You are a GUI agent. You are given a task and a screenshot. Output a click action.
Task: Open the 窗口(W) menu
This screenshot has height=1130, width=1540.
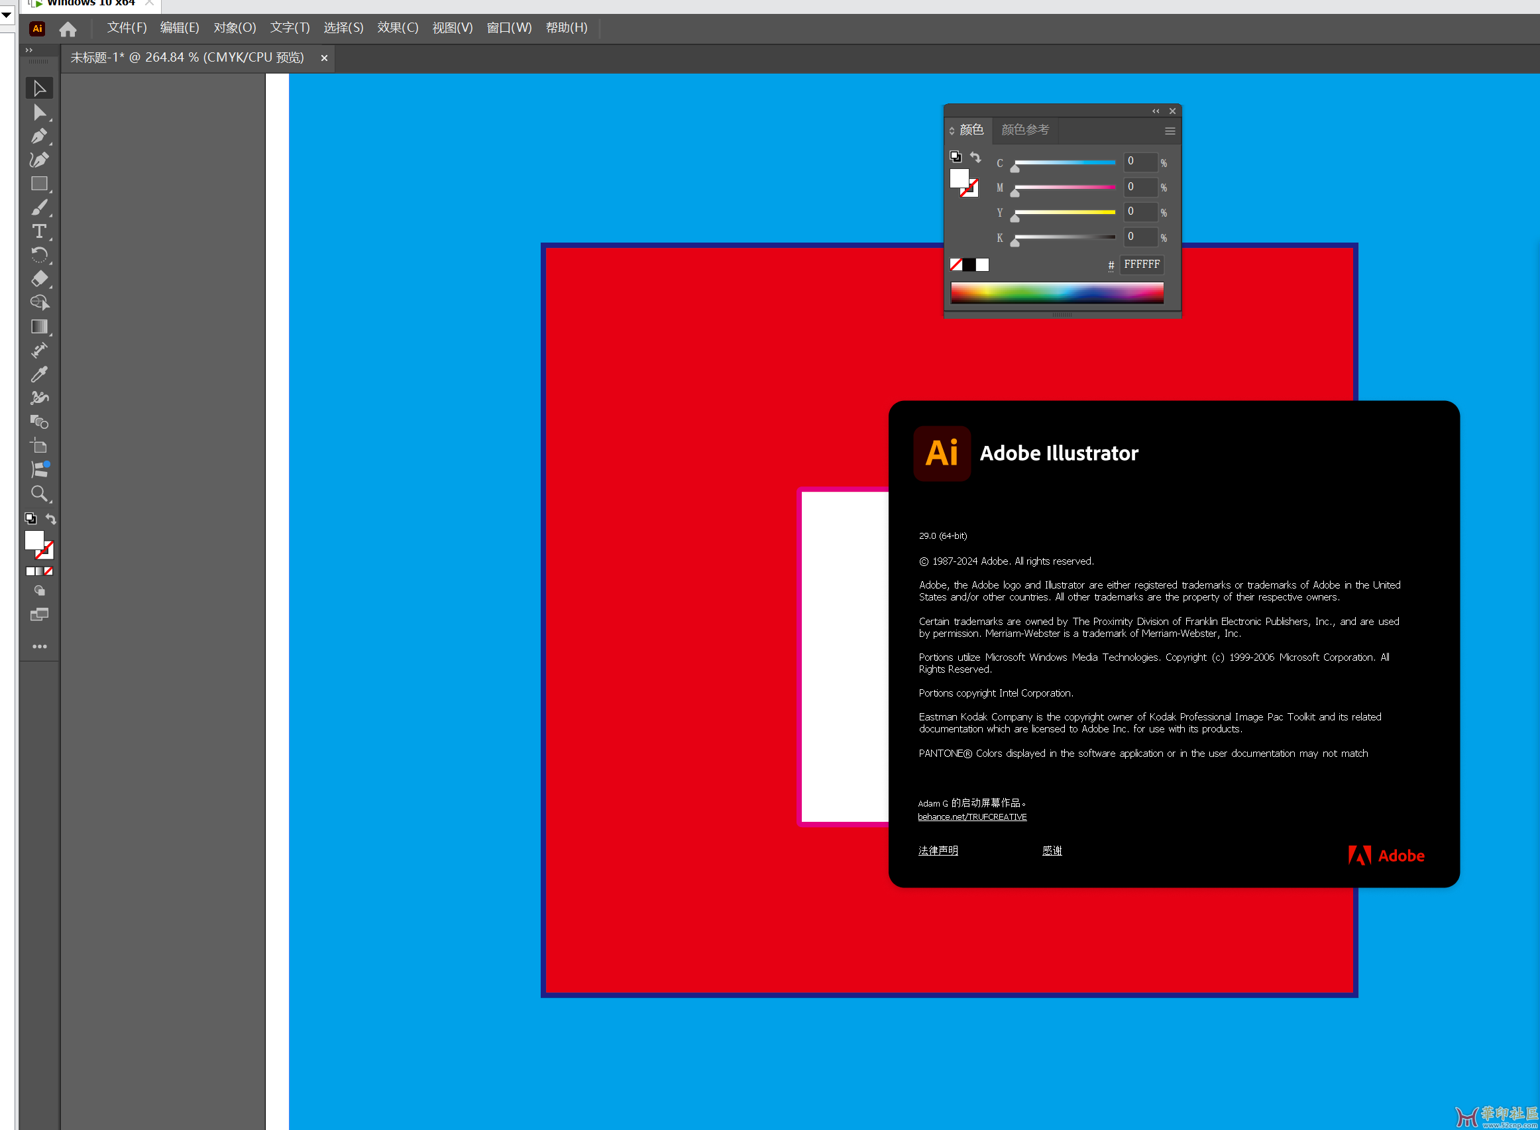[x=509, y=28]
